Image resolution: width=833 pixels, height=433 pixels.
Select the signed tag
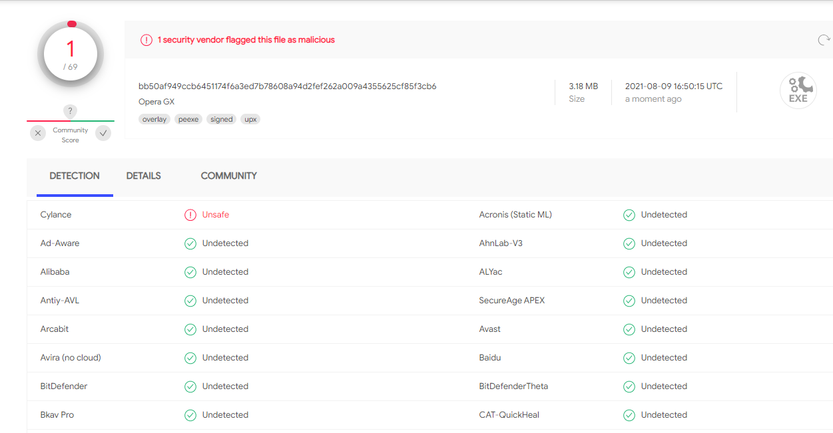222,120
